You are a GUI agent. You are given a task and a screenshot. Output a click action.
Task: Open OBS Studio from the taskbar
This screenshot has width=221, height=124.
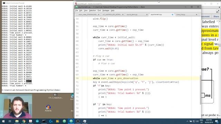pos(78,121)
